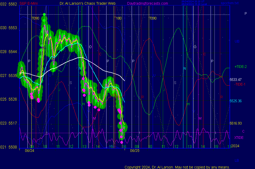255x169 pixels.
Task: Click the "5516.93" value readout
Action: (x=236, y=123)
